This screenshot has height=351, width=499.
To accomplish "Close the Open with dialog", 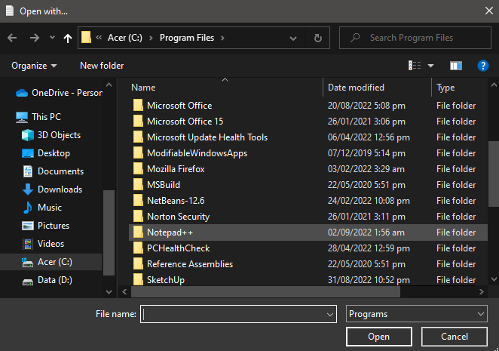I will tap(489, 11).
